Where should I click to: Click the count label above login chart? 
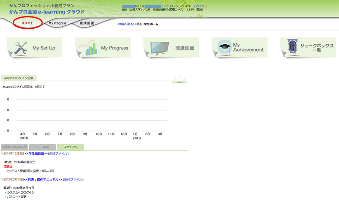coord(180,82)
